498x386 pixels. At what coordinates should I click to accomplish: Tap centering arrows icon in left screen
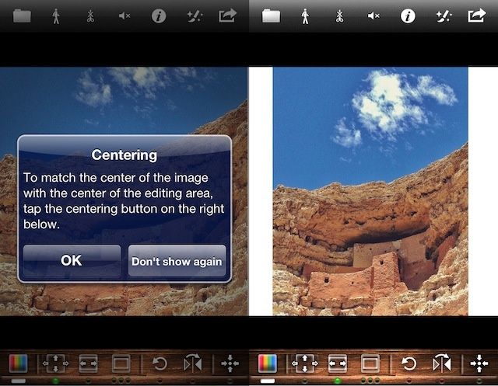pyautogui.click(x=230, y=363)
